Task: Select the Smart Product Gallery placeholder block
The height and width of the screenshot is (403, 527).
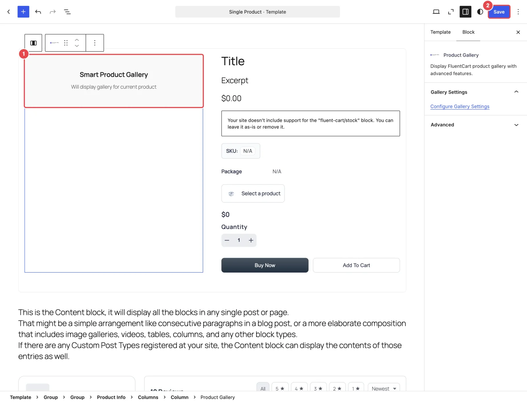Action: click(x=114, y=81)
